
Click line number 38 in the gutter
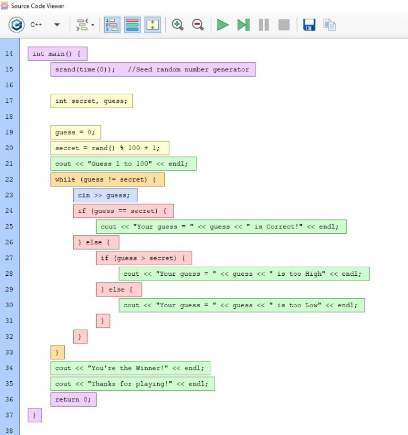click(x=9, y=431)
